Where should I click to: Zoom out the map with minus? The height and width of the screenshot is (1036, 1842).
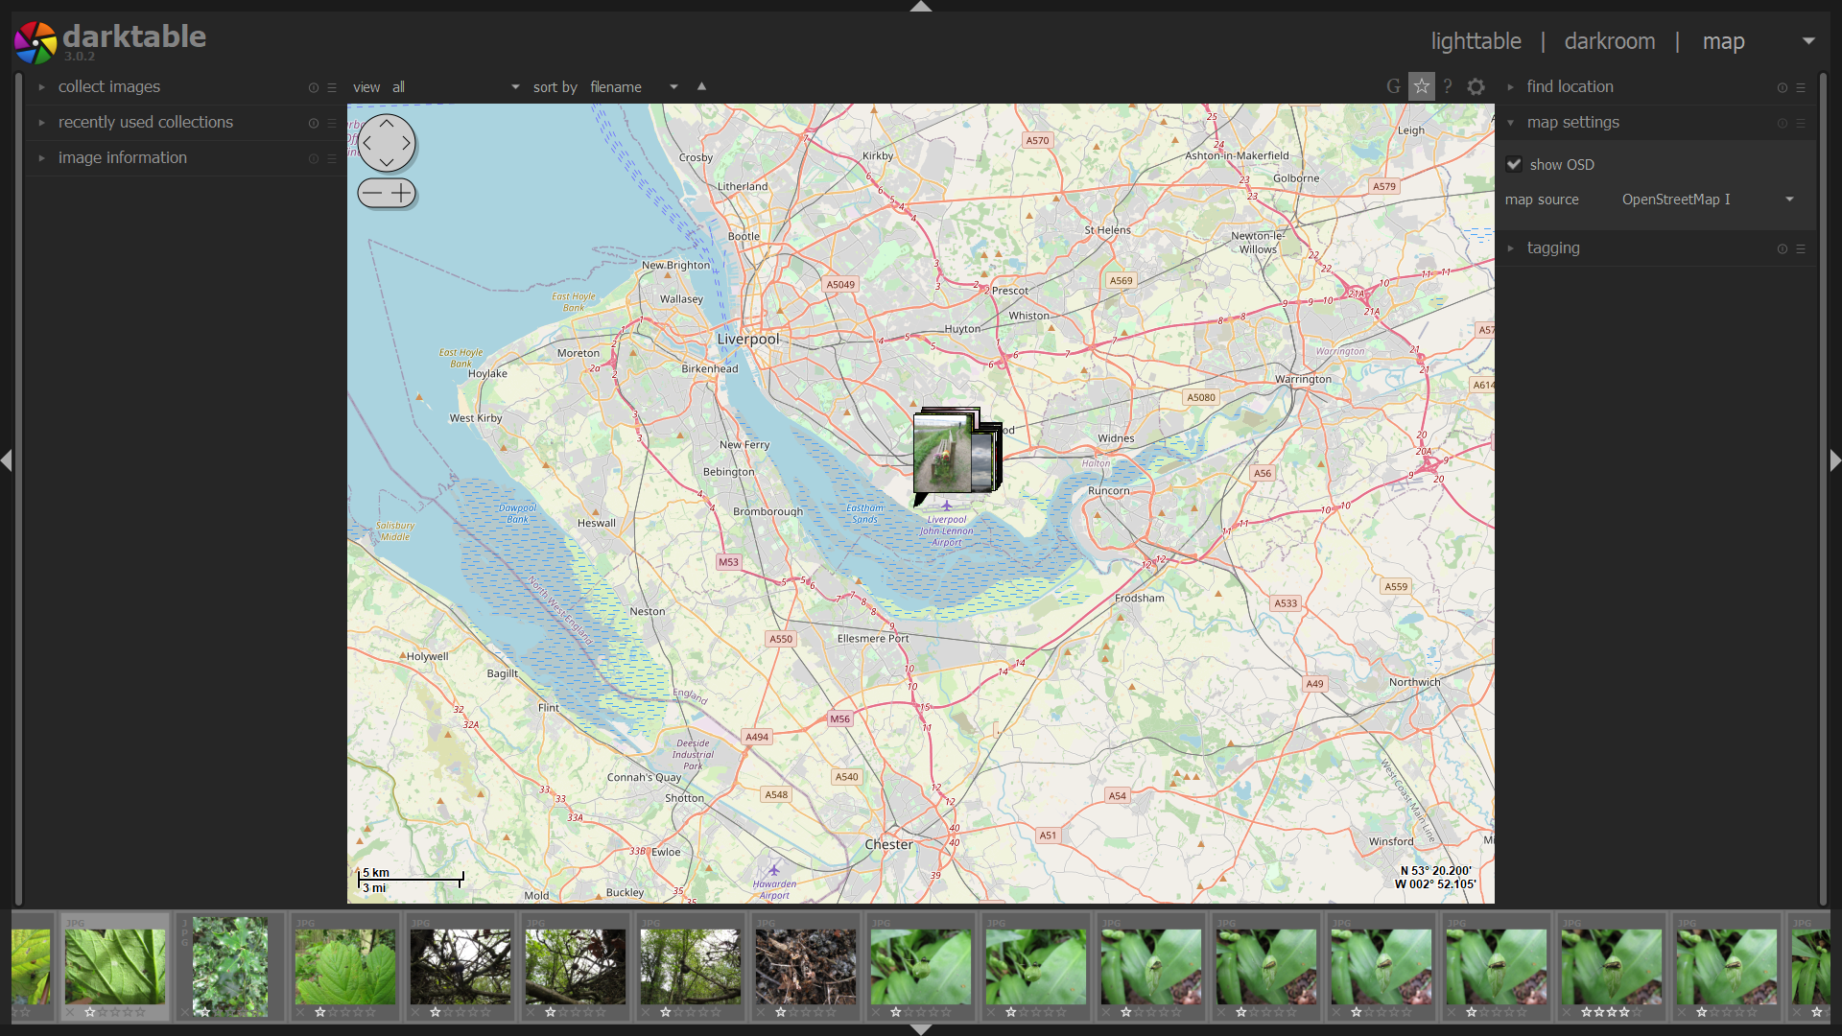tap(372, 193)
